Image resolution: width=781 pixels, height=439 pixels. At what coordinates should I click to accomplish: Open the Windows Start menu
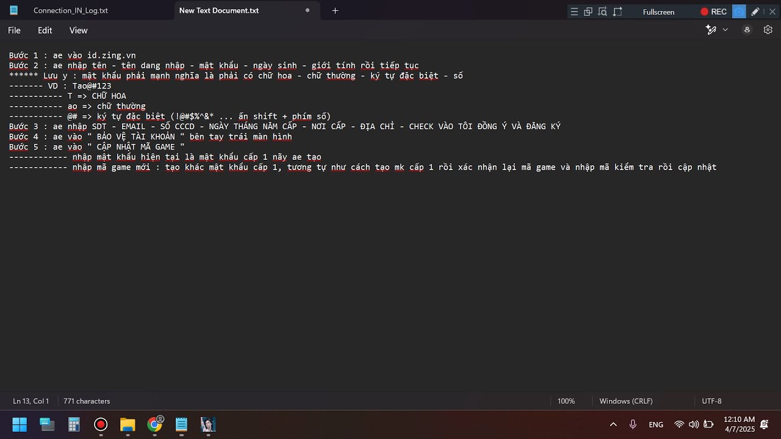tap(20, 424)
